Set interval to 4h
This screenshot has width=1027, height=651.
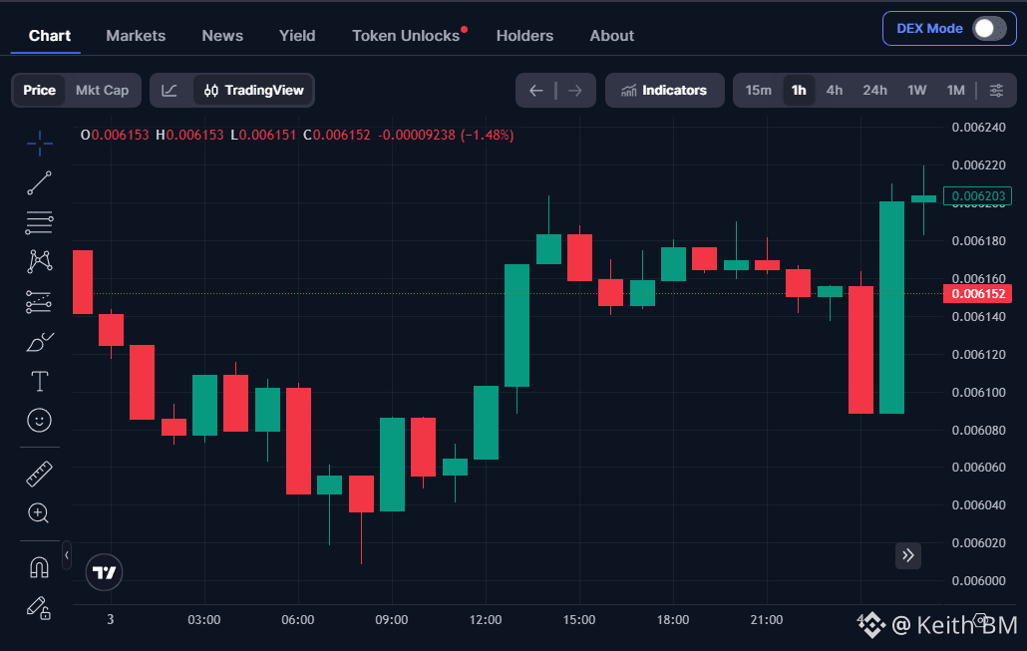[835, 91]
